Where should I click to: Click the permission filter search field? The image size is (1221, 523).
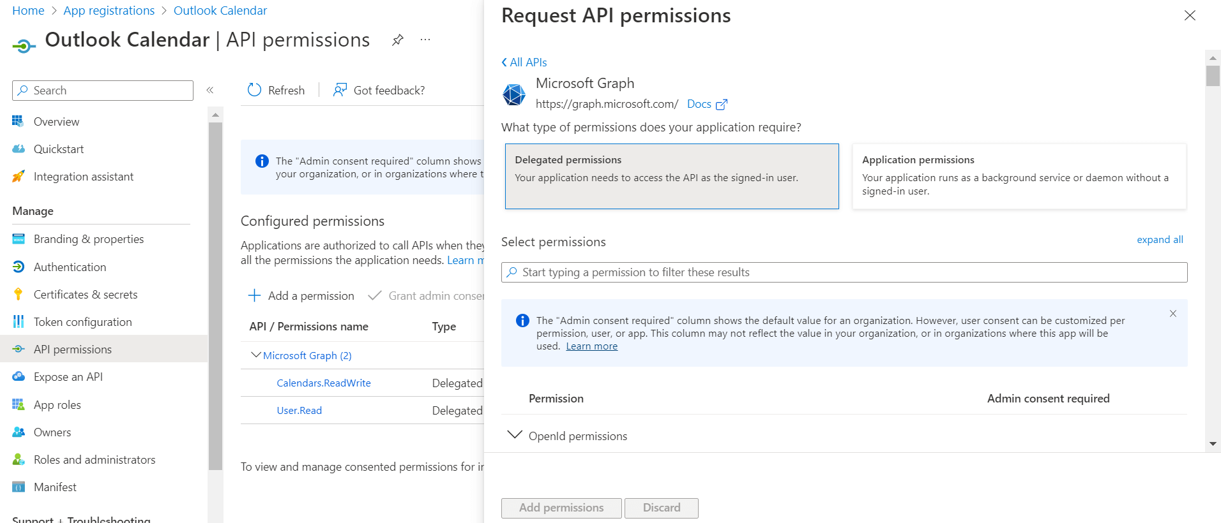click(x=843, y=272)
